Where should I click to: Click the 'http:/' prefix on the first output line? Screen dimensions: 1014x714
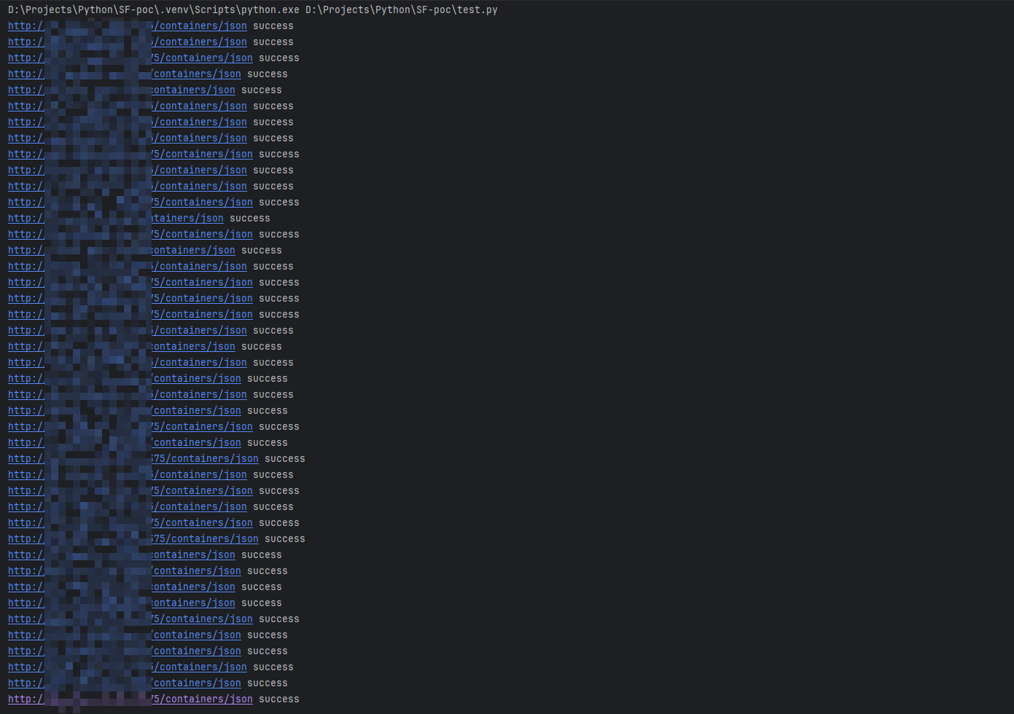pyautogui.click(x=26, y=26)
